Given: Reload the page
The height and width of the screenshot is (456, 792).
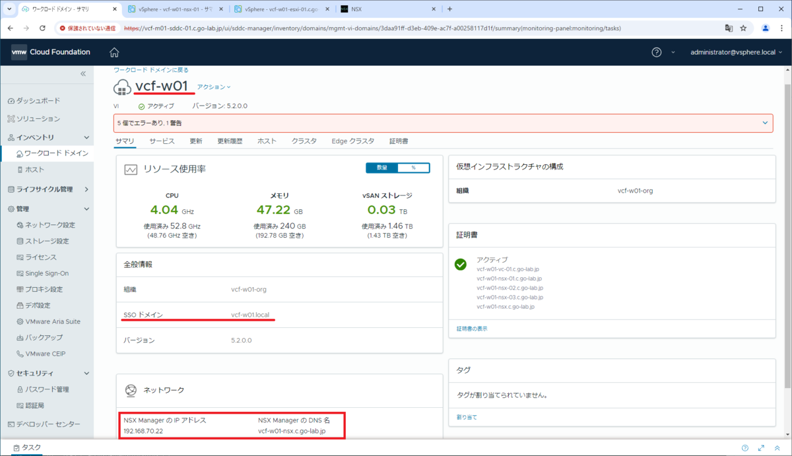Looking at the screenshot, I should coord(42,28).
